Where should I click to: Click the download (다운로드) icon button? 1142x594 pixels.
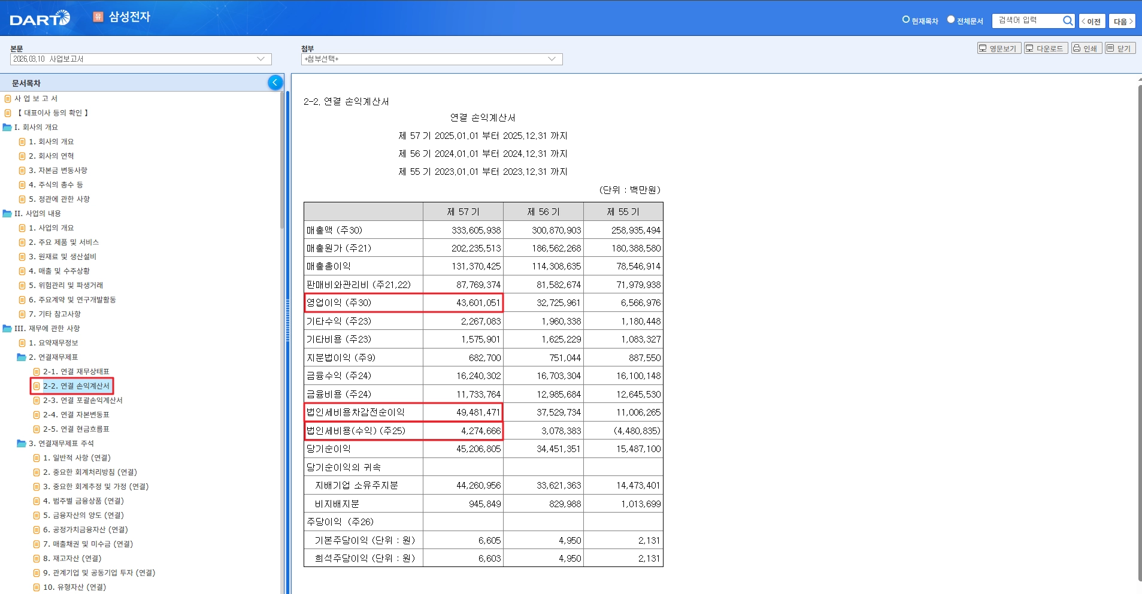[x=1045, y=49]
